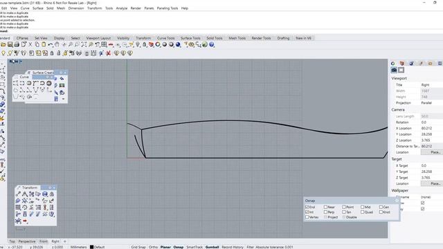Open the Projection dropdown showing Parallel
This screenshot has height=249, width=443.
pos(431,103)
